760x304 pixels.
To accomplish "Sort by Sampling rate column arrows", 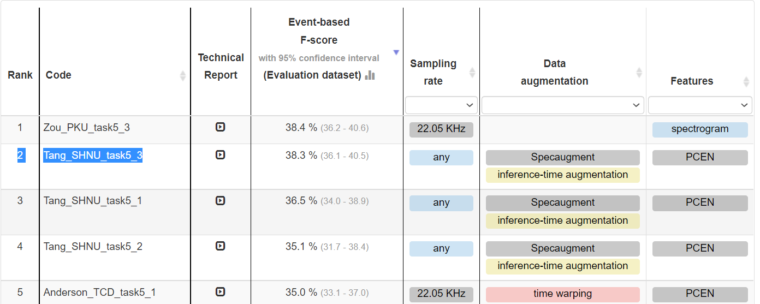I will pyautogui.click(x=472, y=72).
